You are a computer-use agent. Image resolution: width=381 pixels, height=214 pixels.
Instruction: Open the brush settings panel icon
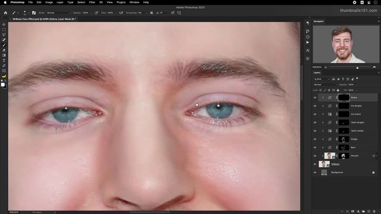[34, 13]
